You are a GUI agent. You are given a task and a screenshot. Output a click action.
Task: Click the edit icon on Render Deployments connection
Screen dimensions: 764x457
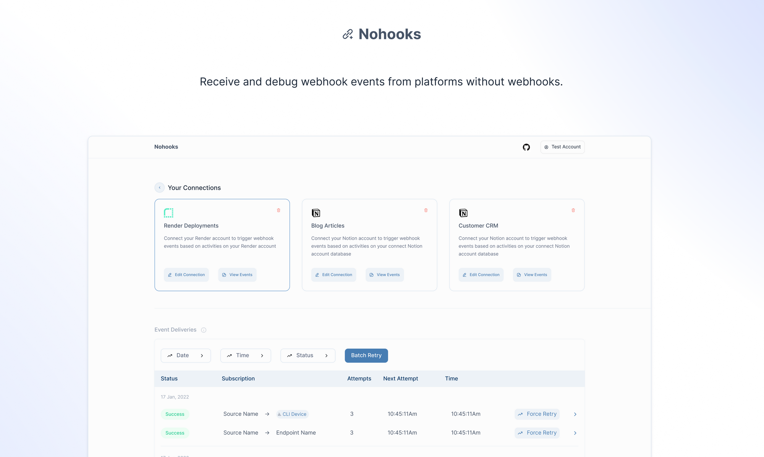coord(169,274)
